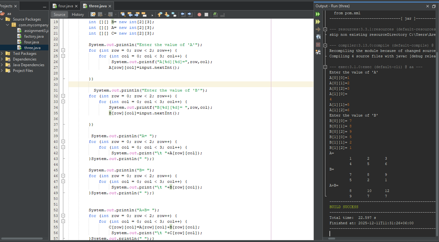Expand the Dependencies node

tap(3, 59)
